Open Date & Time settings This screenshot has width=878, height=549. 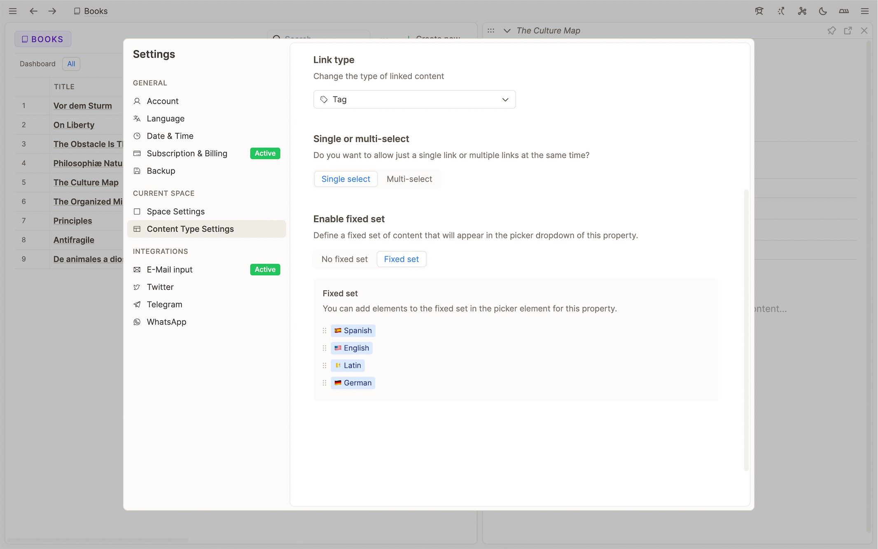pyautogui.click(x=170, y=136)
